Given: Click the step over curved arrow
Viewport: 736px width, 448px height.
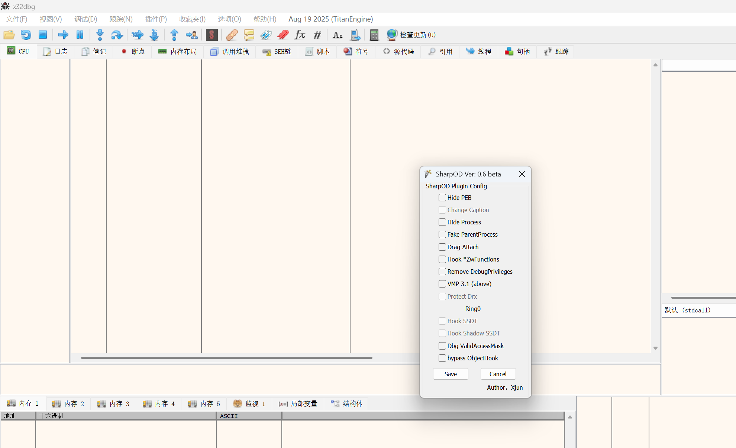Looking at the screenshot, I should (117, 35).
